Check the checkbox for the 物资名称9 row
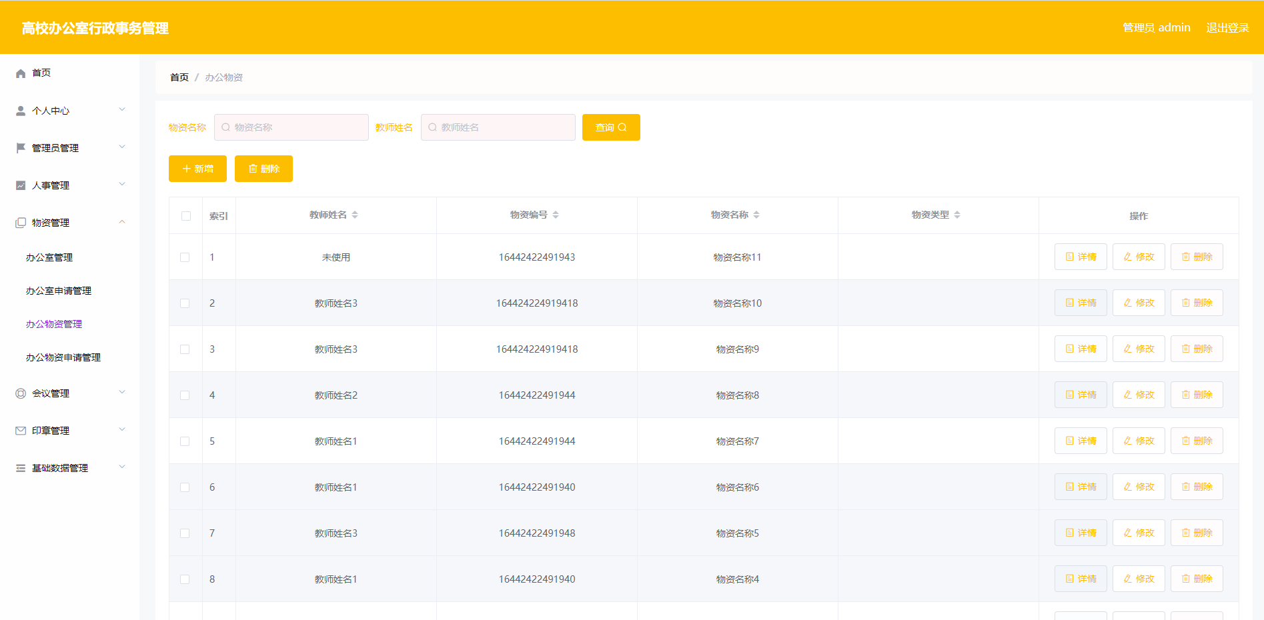 (x=185, y=349)
